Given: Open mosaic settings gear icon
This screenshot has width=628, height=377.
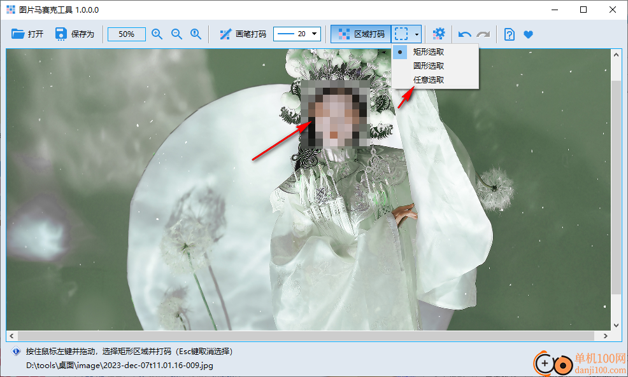Looking at the screenshot, I should [439, 34].
